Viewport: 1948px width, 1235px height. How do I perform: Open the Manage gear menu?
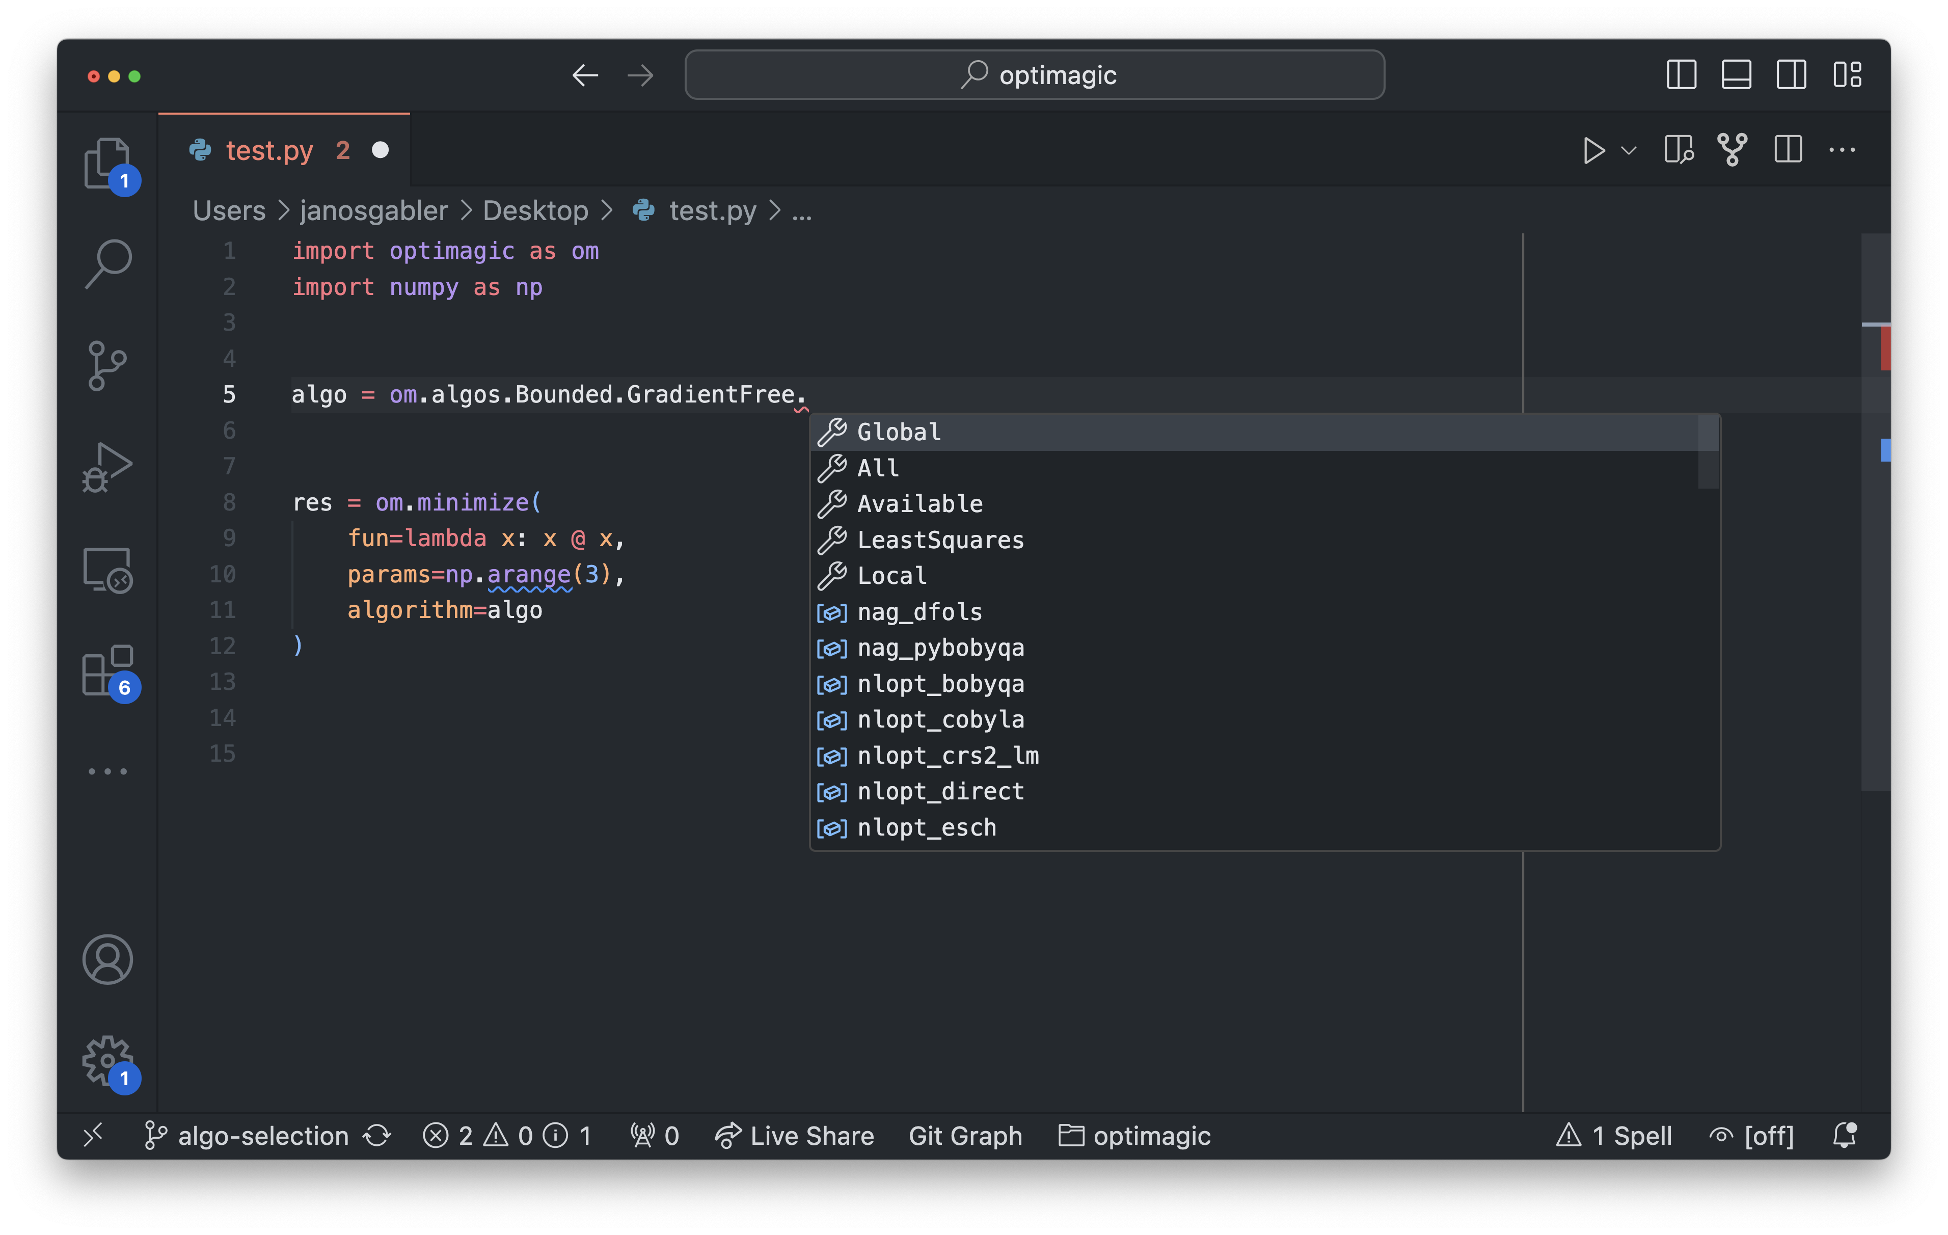107,1060
